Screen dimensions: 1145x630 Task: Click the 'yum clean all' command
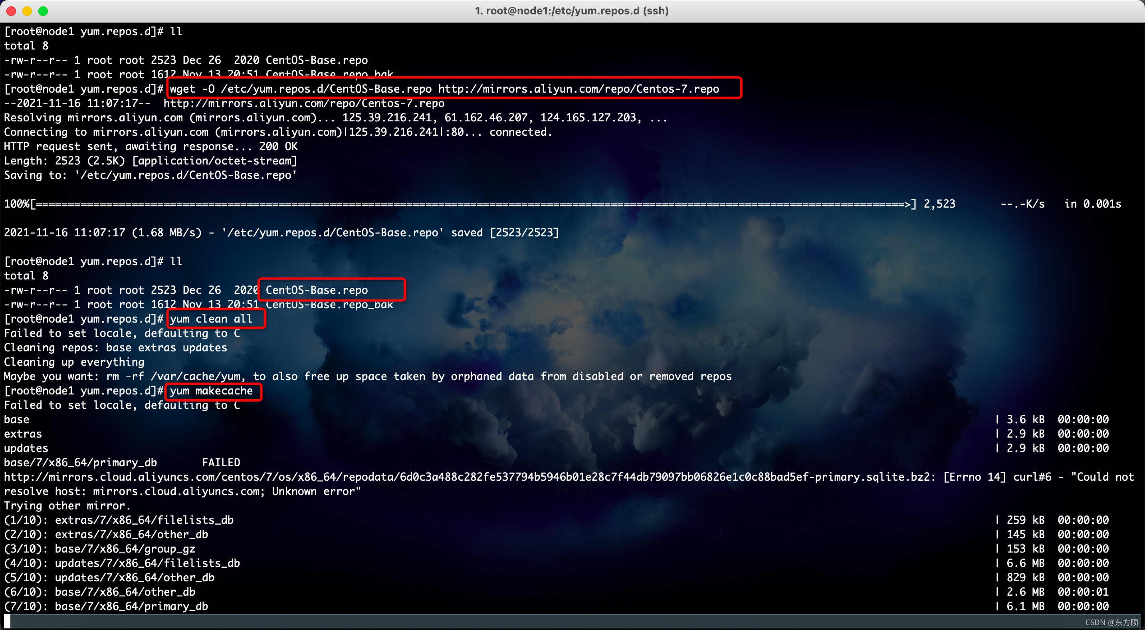(211, 319)
